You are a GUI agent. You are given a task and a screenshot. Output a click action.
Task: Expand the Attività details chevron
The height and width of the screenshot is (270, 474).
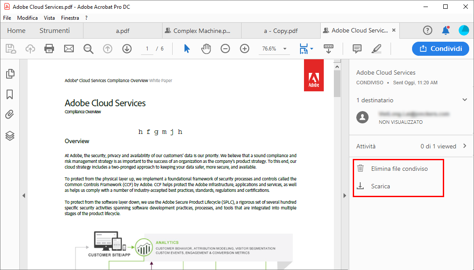click(465, 146)
